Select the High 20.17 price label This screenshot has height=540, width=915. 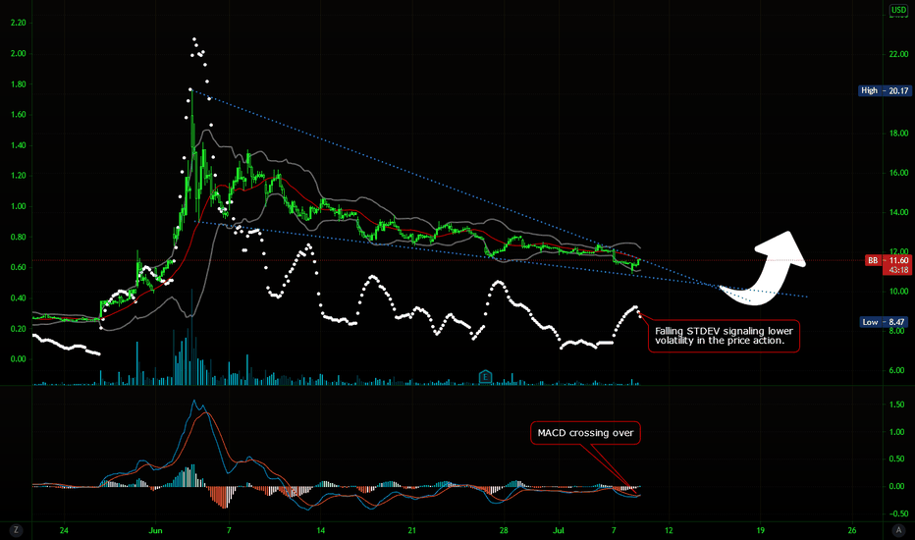884,90
